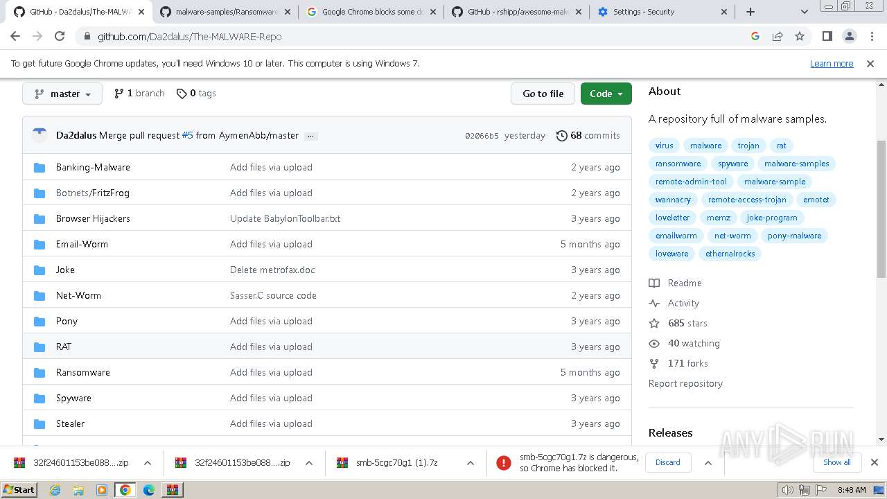Click the Go to file button
The image size is (887, 499).
[x=543, y=94]
